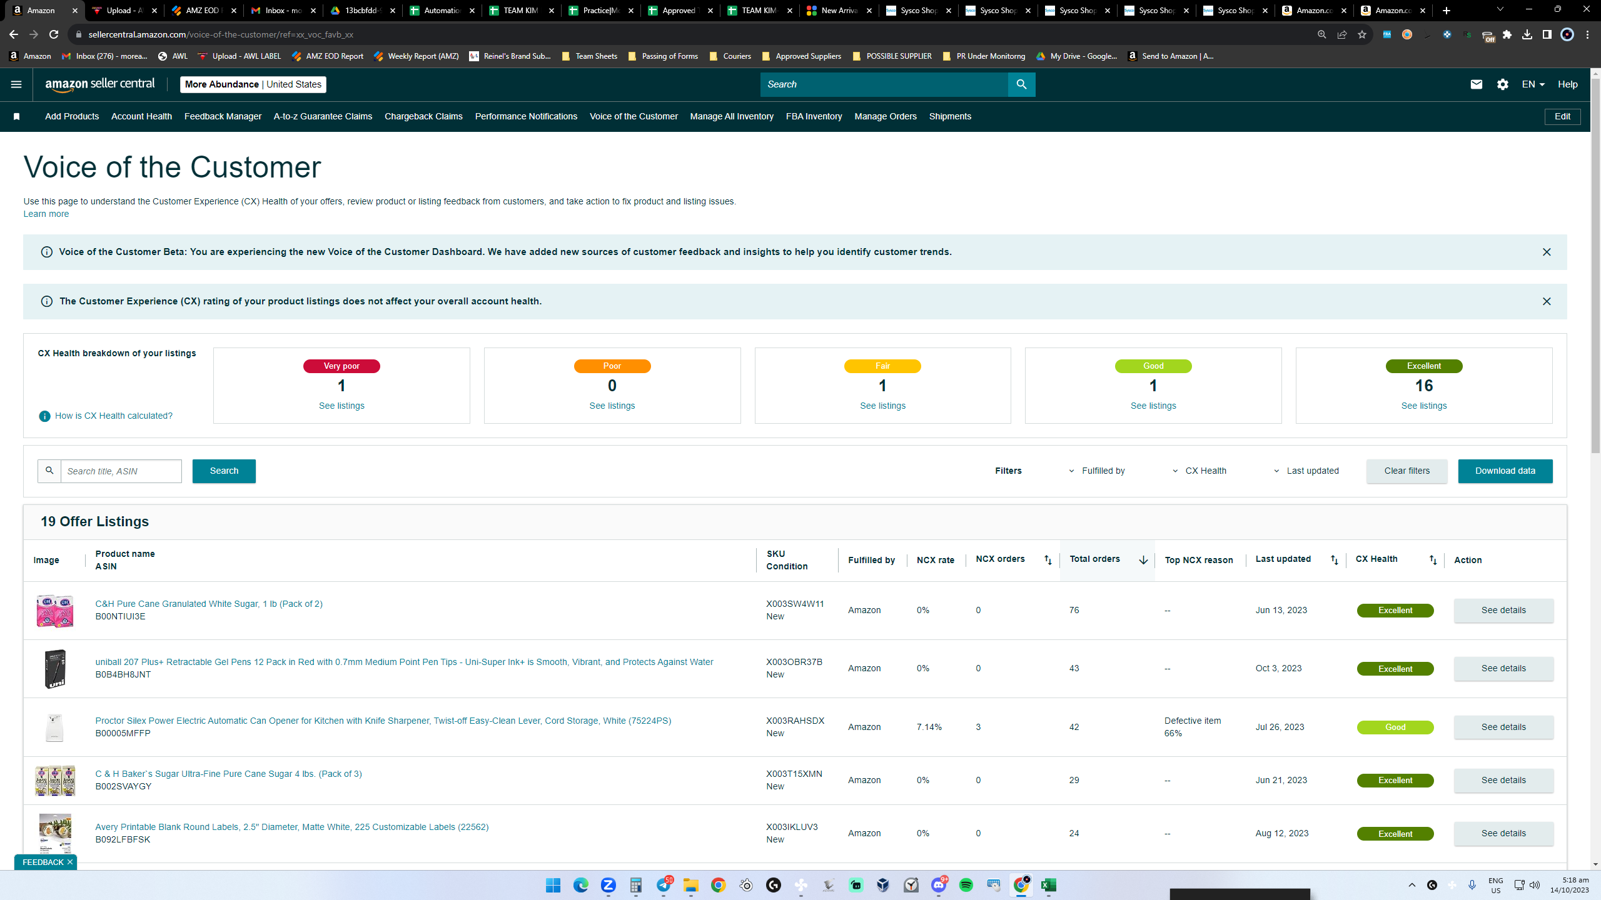The width and height of the screenshot is (1601, 900).
Task: Open the Weekly Report (AMZ) bookmark
Action: click(x=416, y=56)
